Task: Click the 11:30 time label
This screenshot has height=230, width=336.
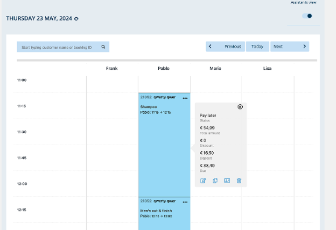Action: point(22,132)
